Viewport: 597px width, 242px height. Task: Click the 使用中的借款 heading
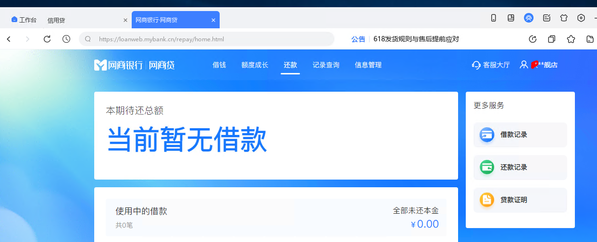(141, 211)
